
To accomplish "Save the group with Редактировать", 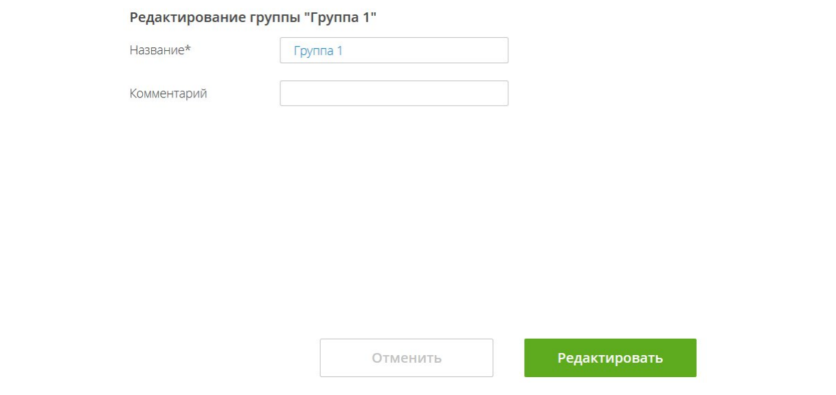I will (610, 358).
